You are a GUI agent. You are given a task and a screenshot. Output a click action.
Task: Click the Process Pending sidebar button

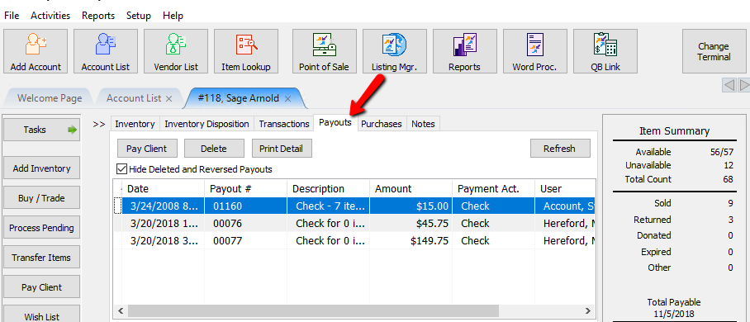(41, 228)
